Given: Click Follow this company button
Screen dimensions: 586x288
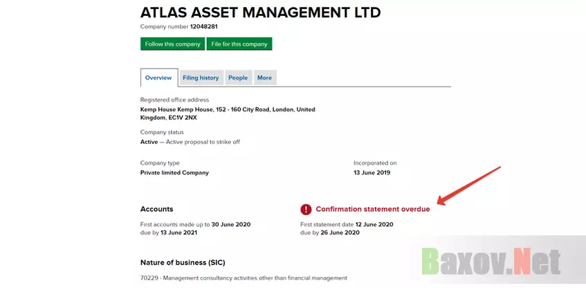Looking at the screenshot, I should click(x=173, y=44).
